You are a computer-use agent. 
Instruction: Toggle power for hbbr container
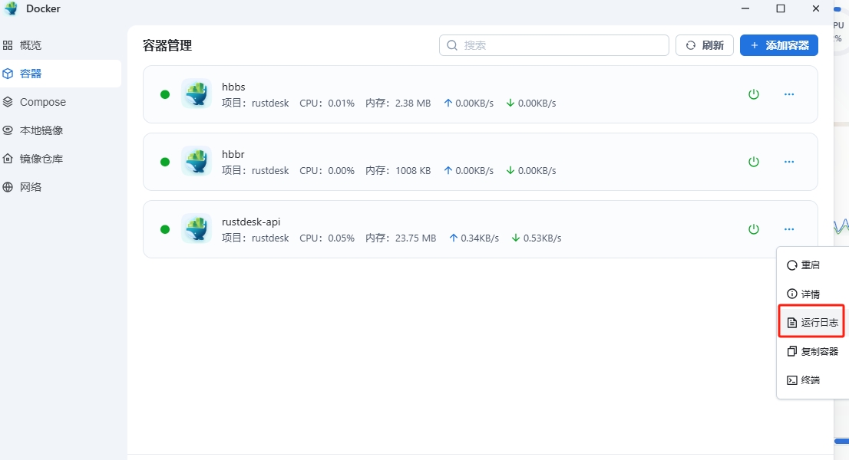[754, 162]
